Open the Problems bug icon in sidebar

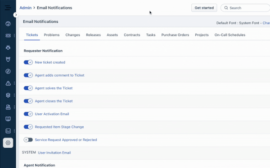click(8, 47)
